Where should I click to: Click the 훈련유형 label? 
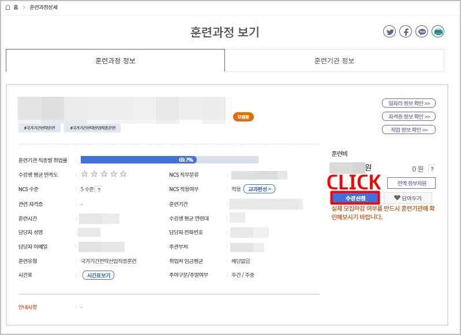click(x=28, y=261)
